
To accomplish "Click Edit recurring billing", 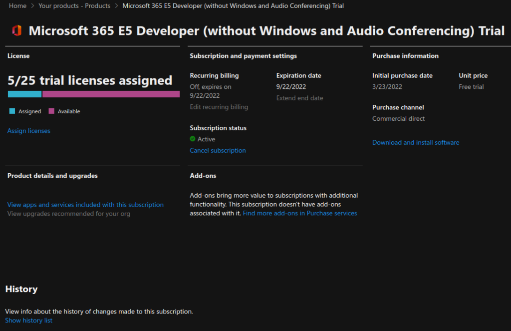I will click(x=219, y=107).
